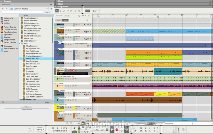Switch sequencer to Block mode
This screenshot has width=213, height=134.
[x=59, y=20]
